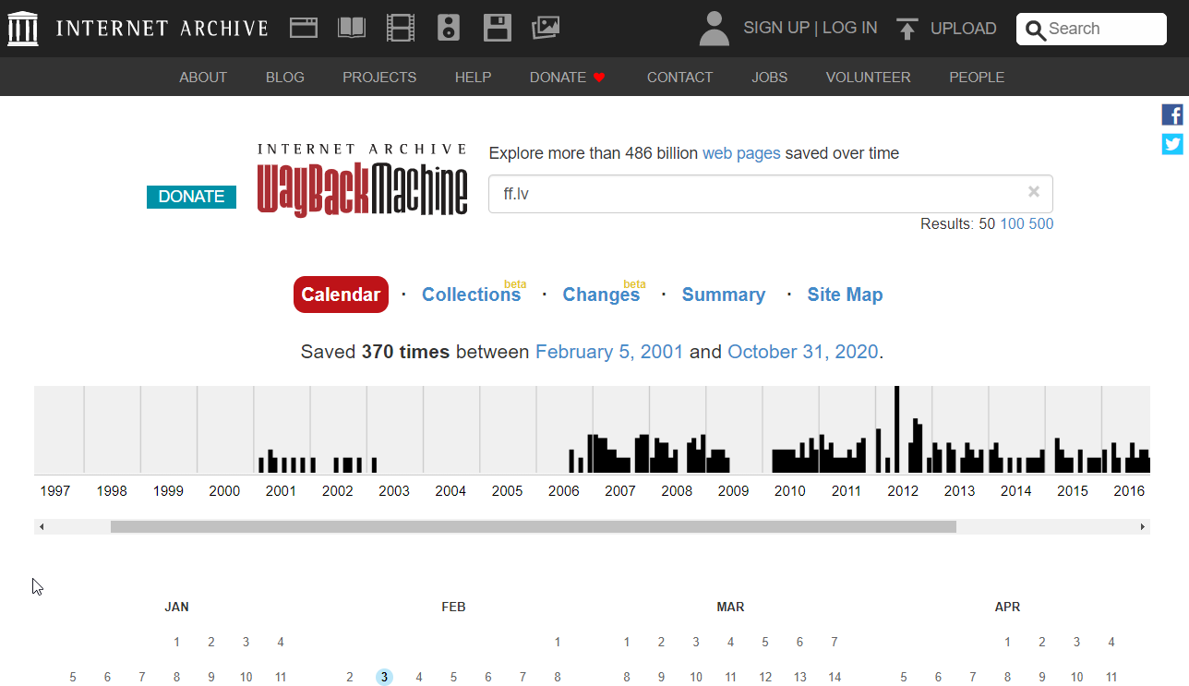This screenshot has height=686, width=1189.
Task: Open the Software floppy disk icon
Action: 498,28
